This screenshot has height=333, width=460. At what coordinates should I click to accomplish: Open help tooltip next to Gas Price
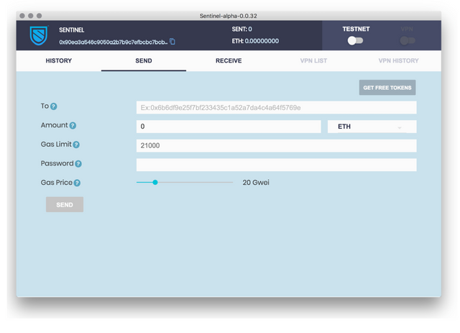[x=77, y=183]
